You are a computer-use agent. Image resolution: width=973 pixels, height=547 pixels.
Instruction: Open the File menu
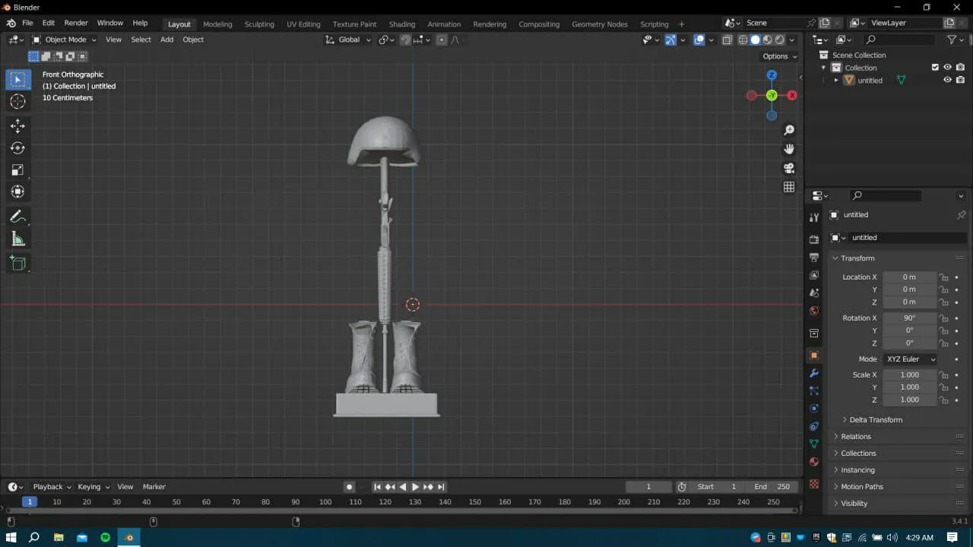27,23
